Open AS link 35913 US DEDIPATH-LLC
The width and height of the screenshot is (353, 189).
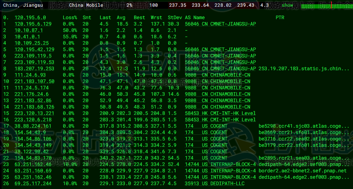pos(215,183)
